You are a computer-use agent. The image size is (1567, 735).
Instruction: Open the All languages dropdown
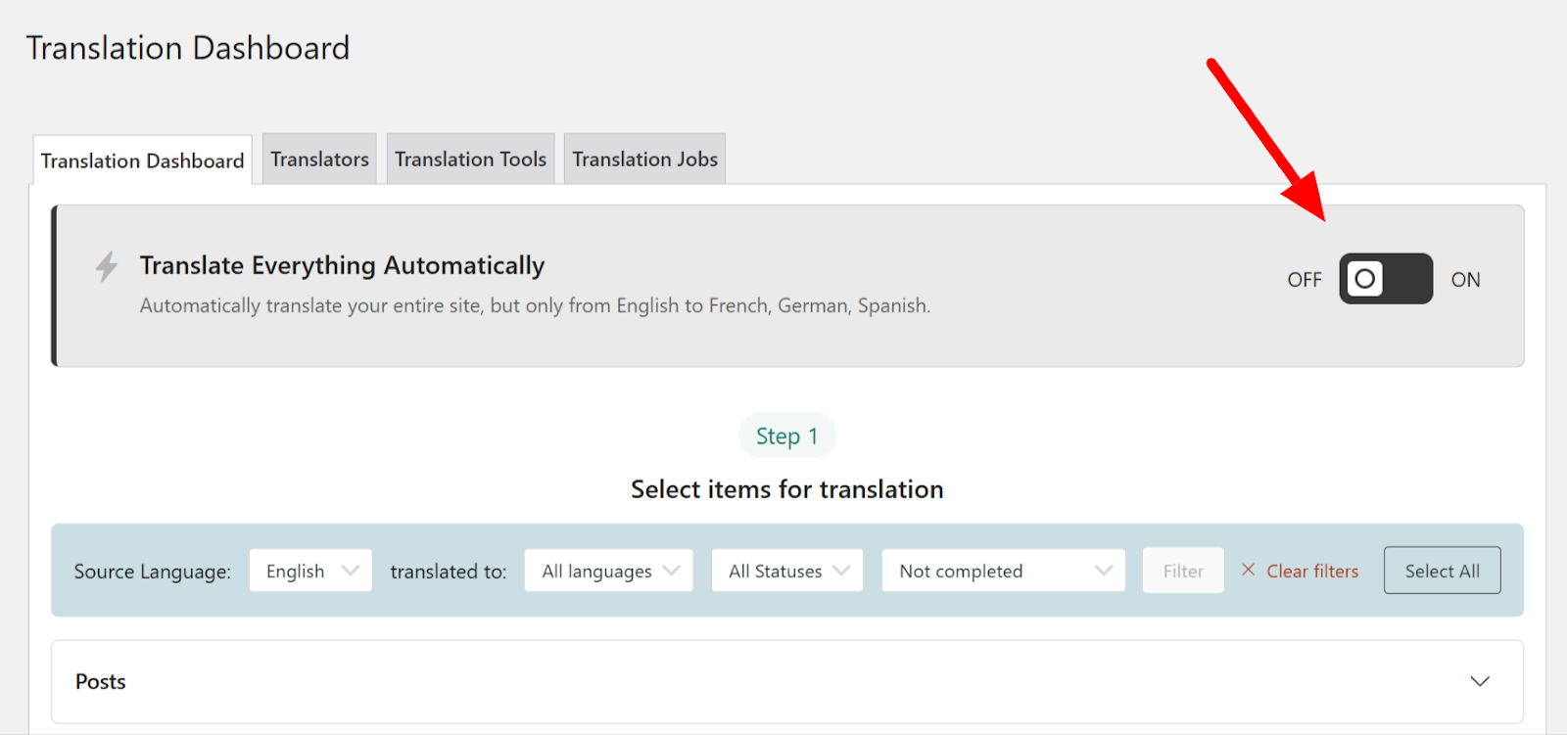[x=608, y=571]
